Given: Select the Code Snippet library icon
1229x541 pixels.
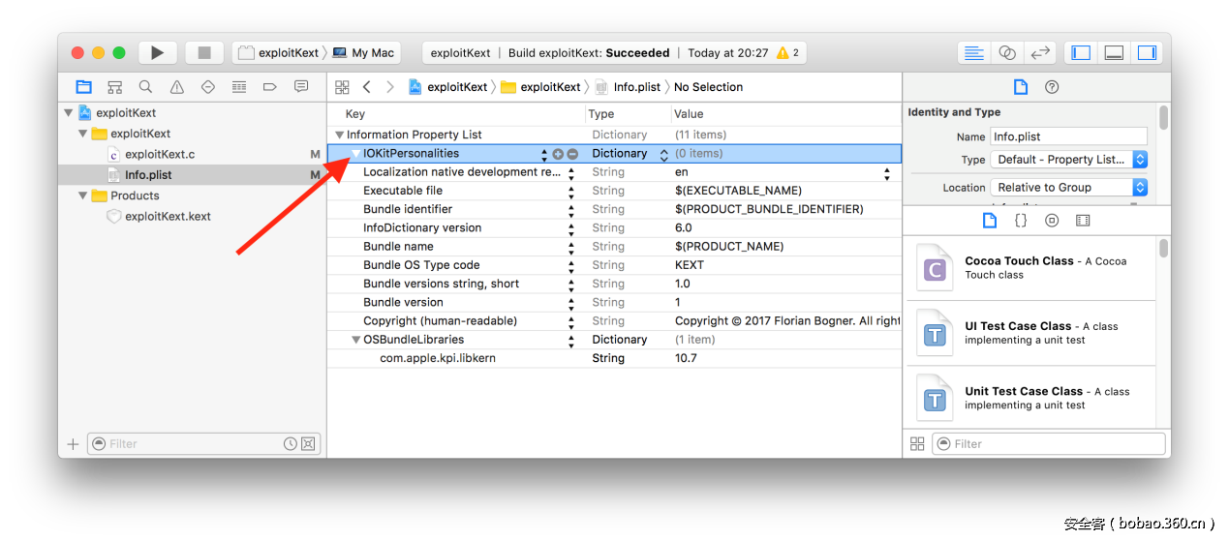Looking at the screenshot, I should [x=1021, y=221].
